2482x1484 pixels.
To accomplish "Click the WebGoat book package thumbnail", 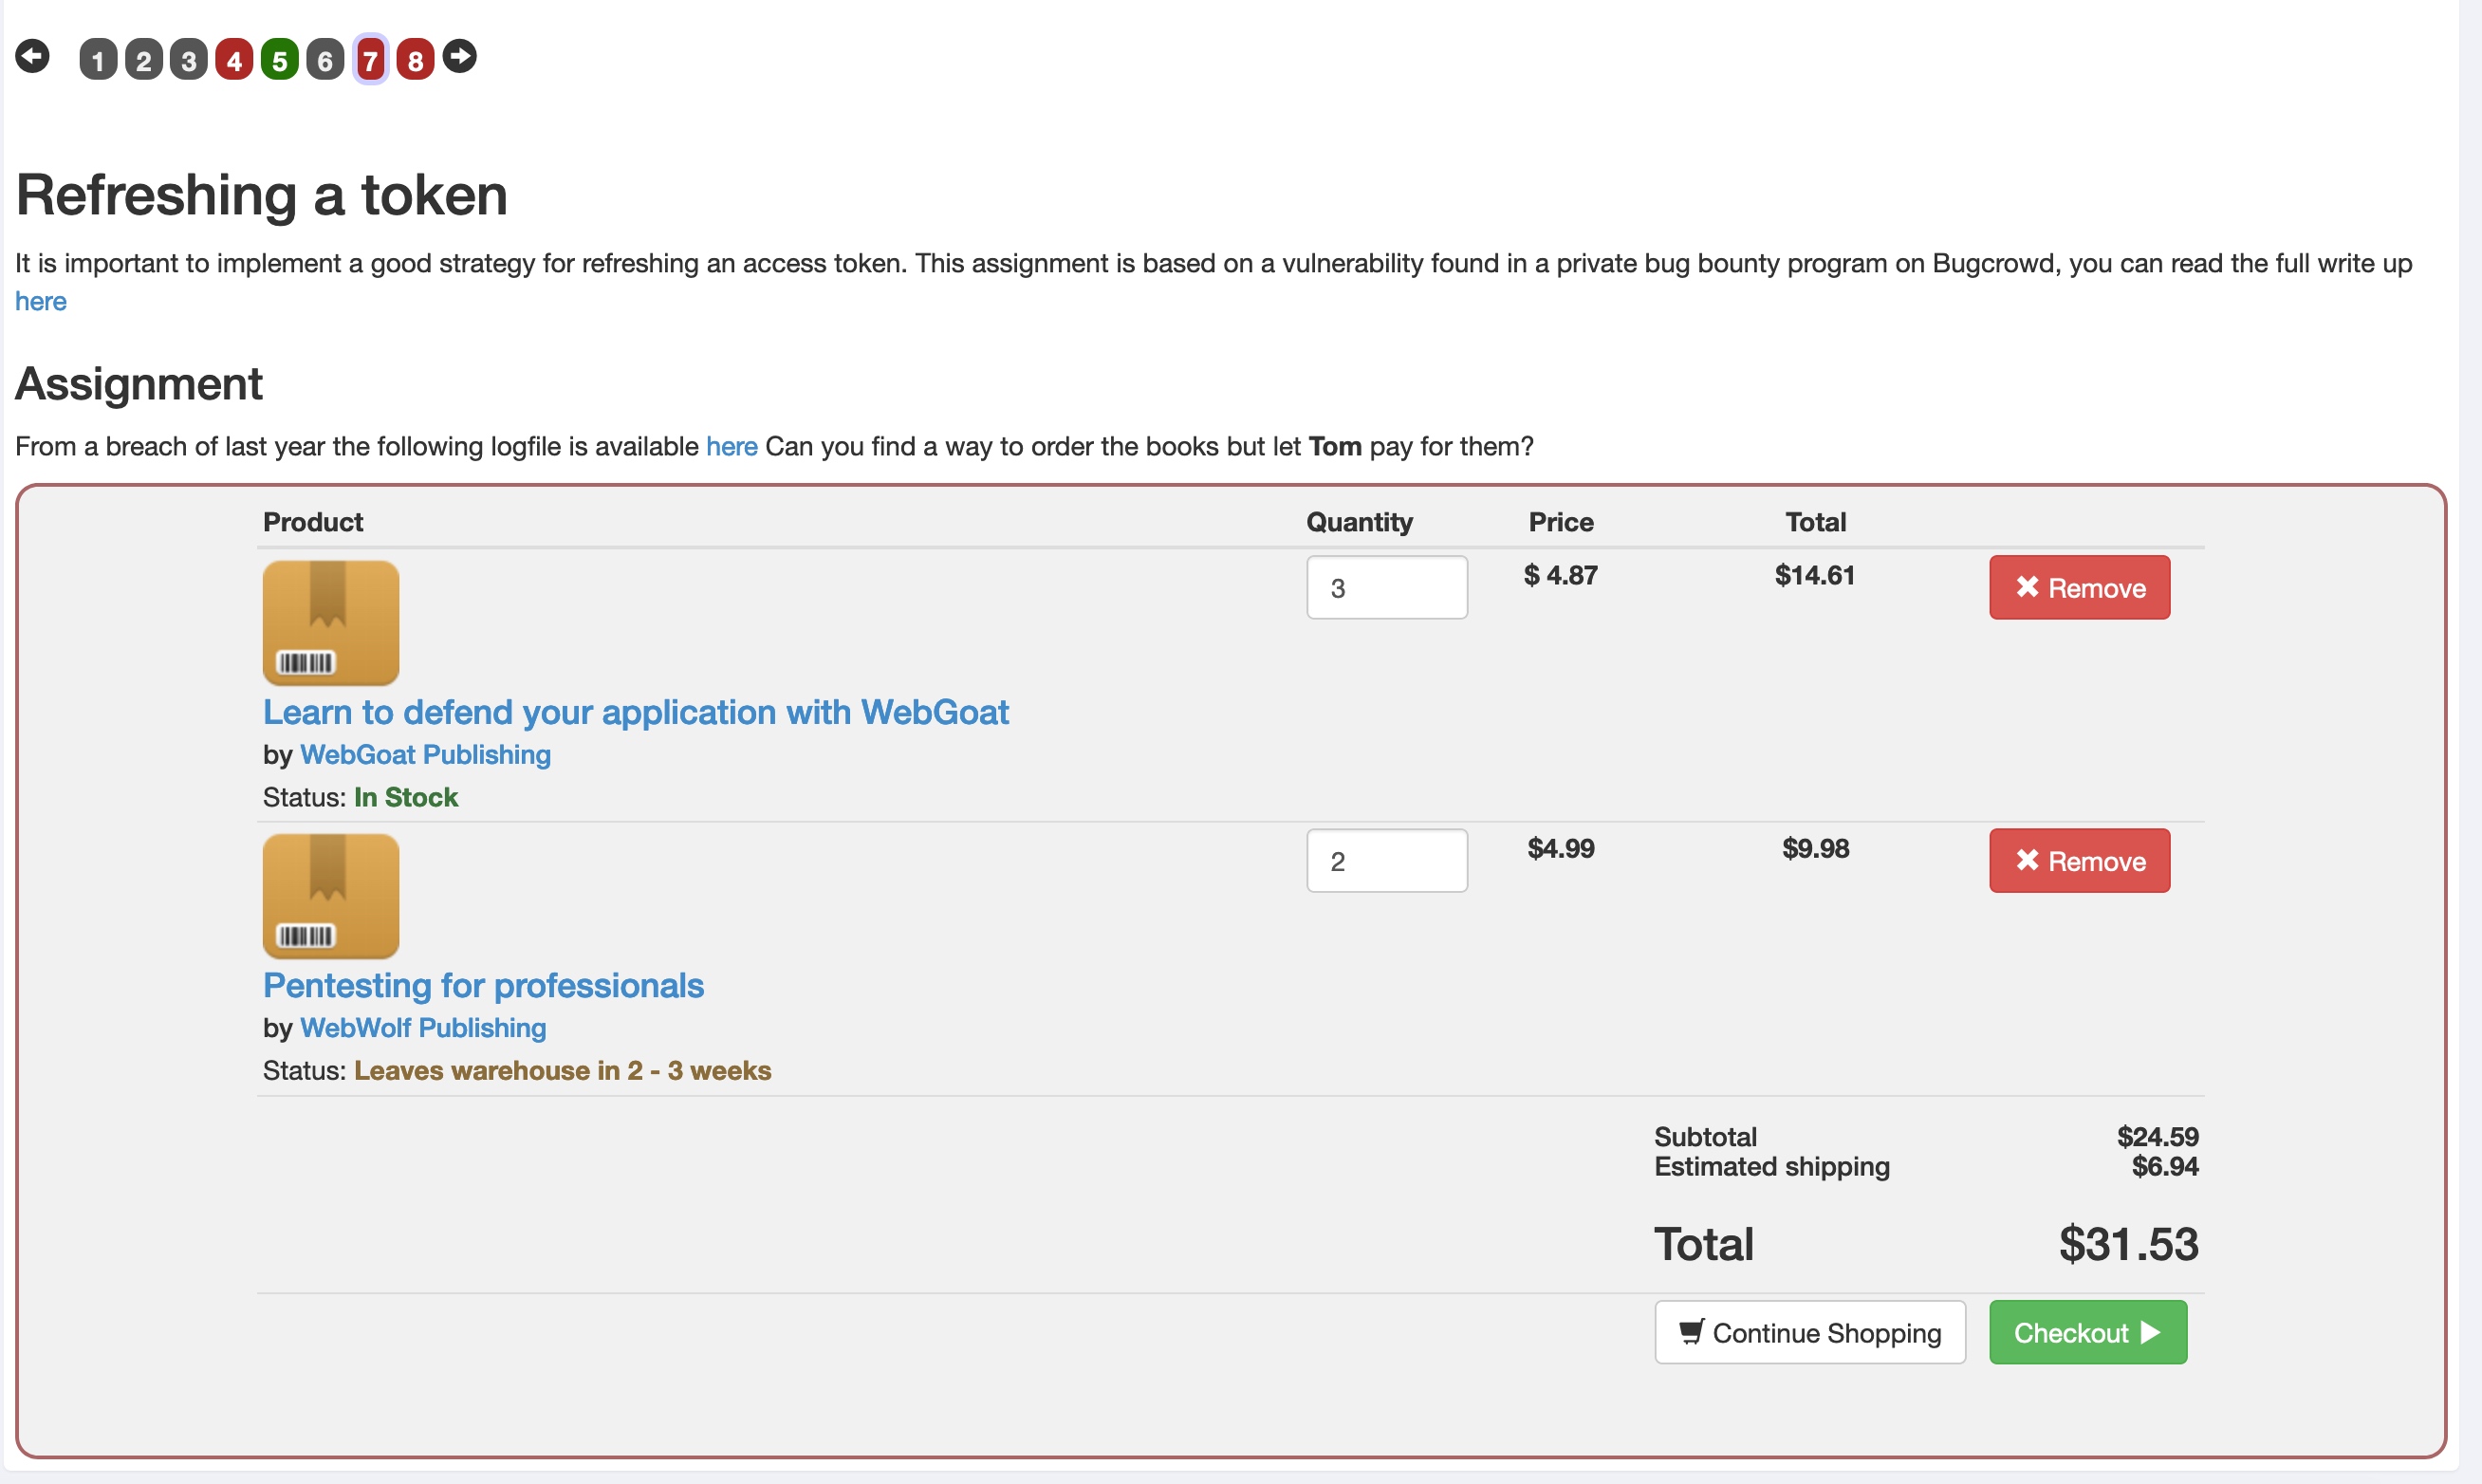I will (x=331, y=623).
